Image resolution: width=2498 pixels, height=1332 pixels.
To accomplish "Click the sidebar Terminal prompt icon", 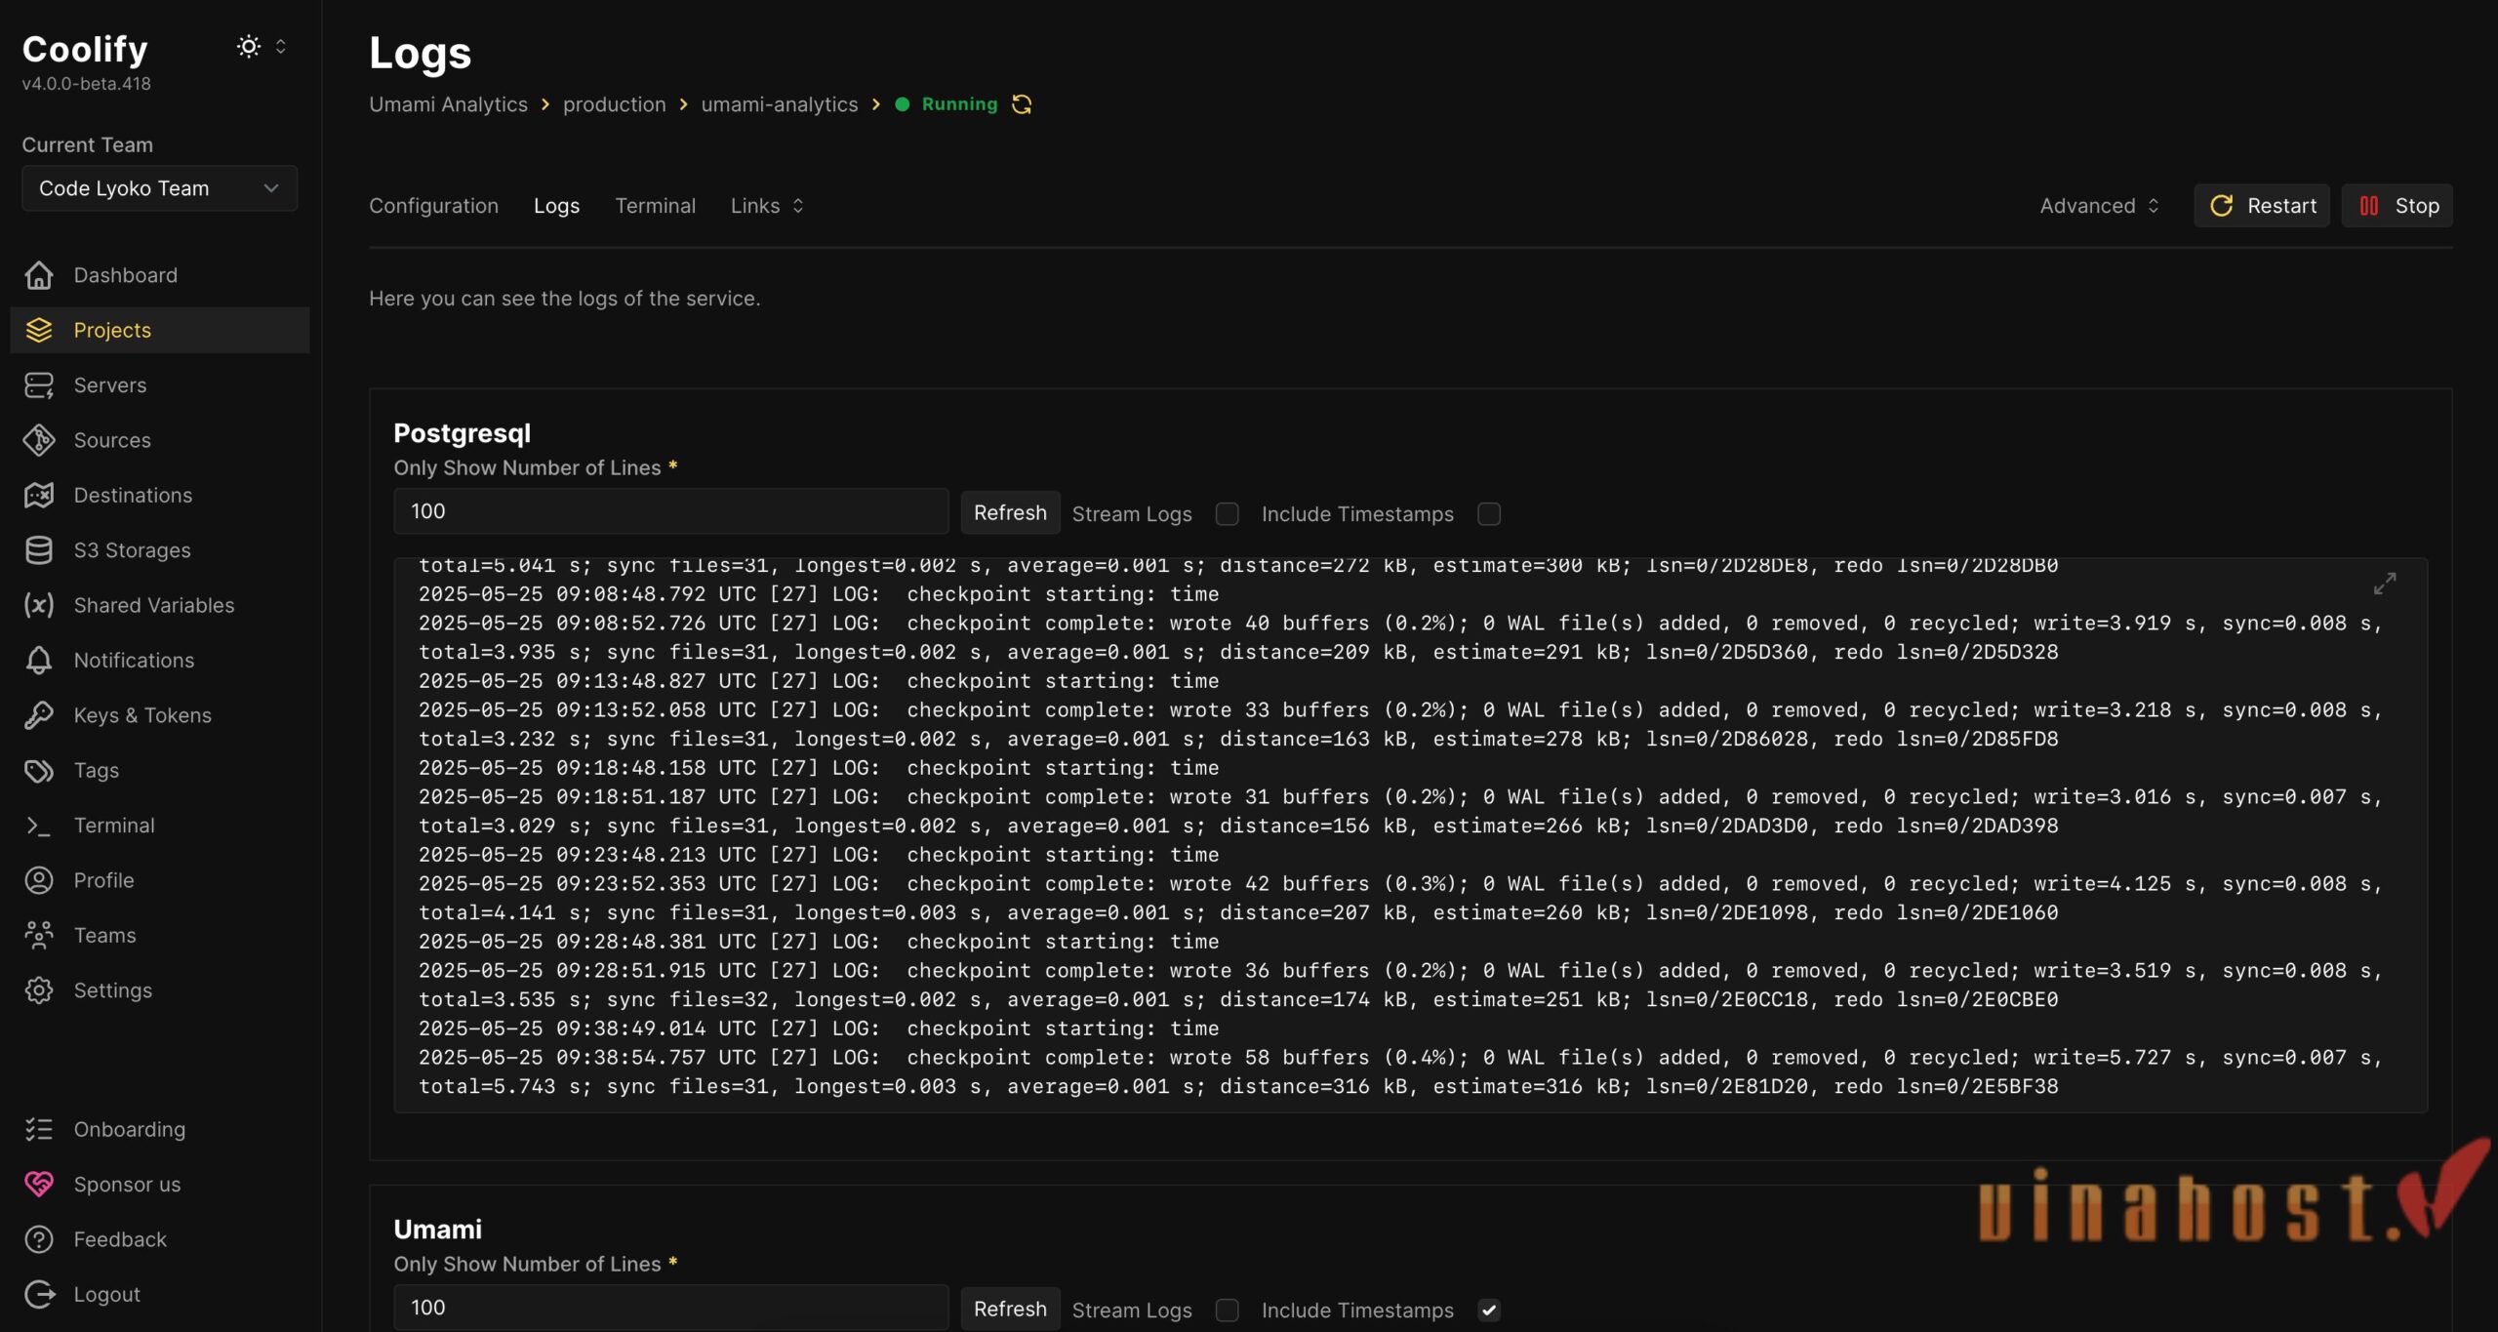I will point(39,826).
